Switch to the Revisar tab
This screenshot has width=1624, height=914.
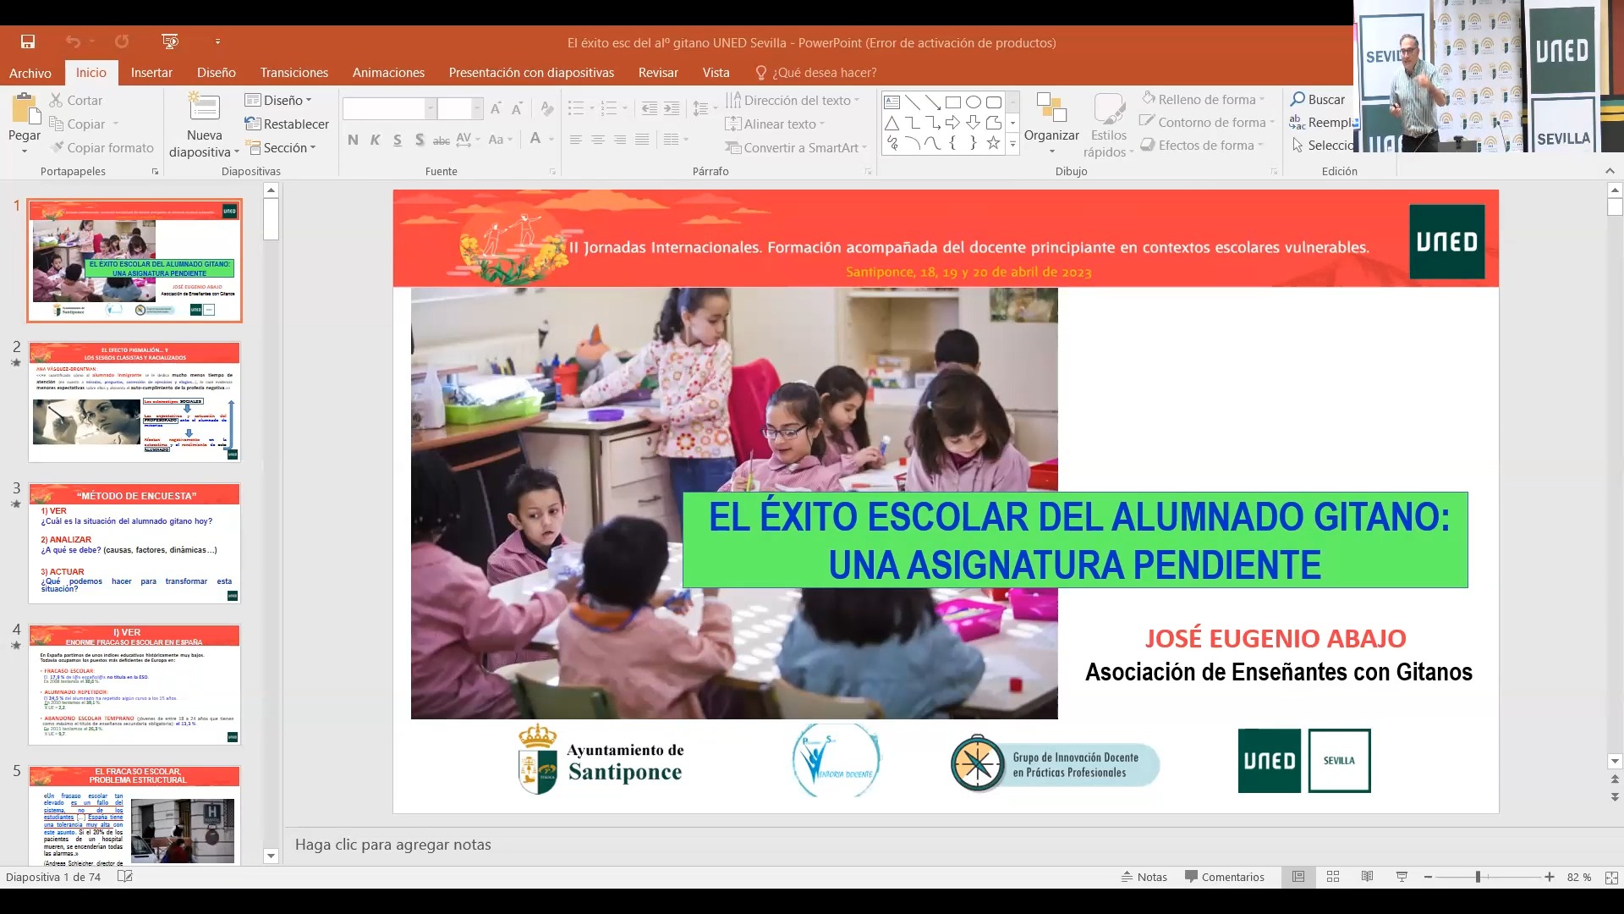(658, 73)
